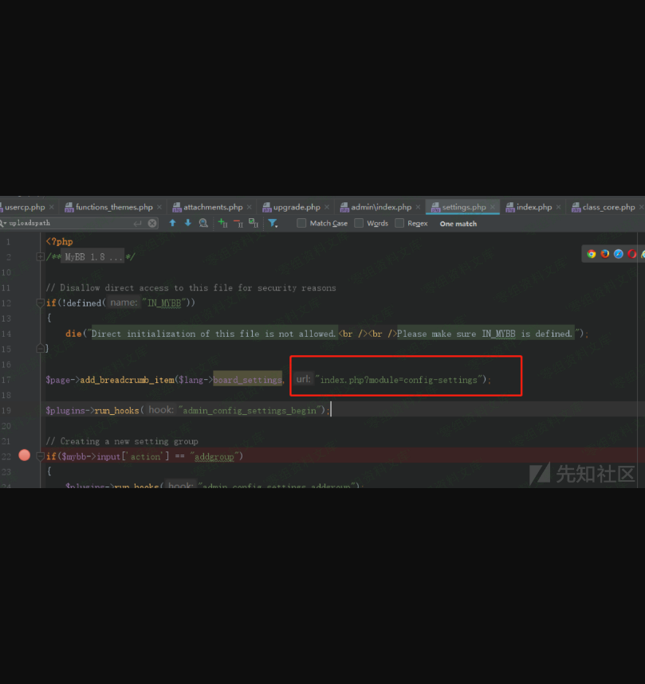The image size is (645, 684).
Task: Jump to previous search occurrence arrow
Action: coord(172,224)
